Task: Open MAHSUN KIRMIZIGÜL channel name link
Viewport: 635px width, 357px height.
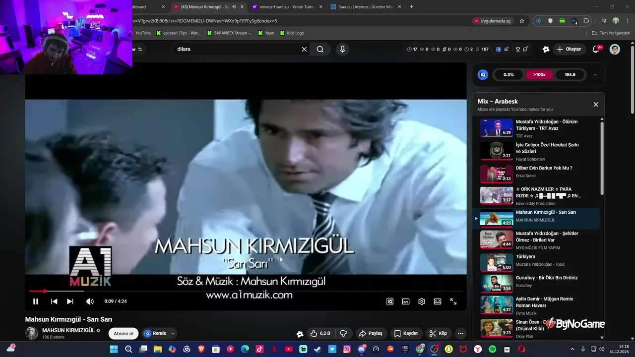Action: 68,330
